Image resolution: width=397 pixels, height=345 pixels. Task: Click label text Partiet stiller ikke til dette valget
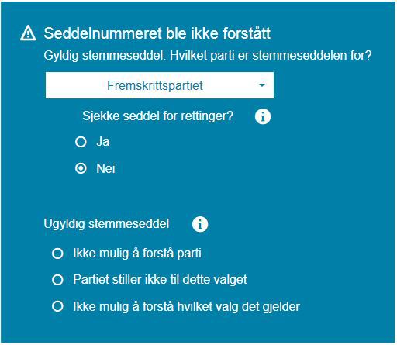click(160, 280)
